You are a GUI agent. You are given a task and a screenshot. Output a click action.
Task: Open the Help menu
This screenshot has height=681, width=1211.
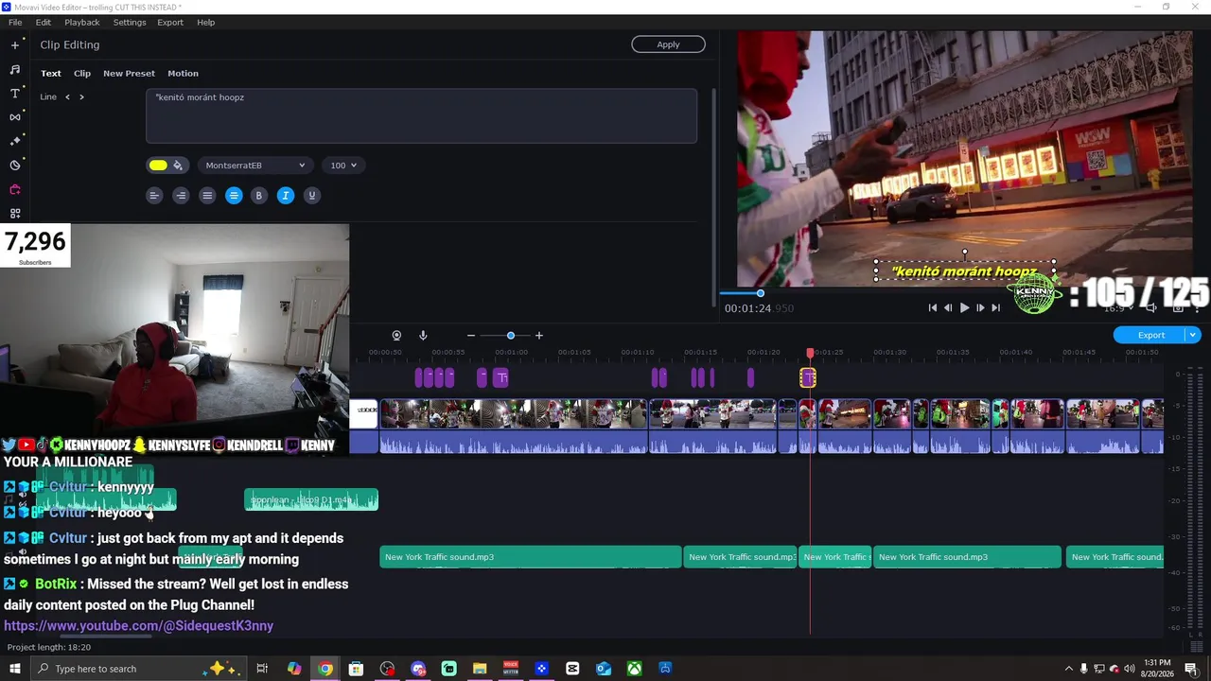[205, 22]
